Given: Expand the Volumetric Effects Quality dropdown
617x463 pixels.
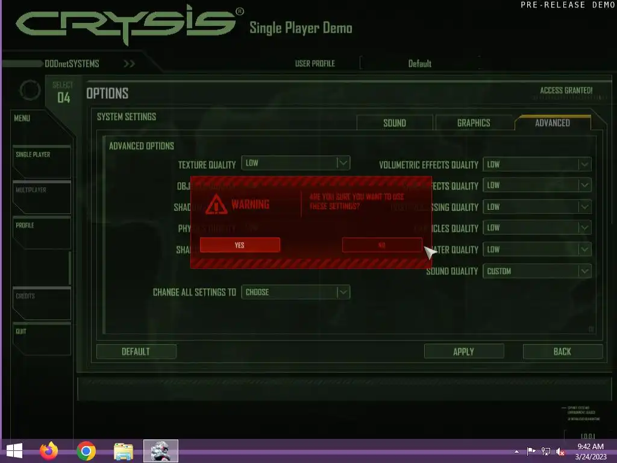Looking at the screenshot, I should 537,164.
